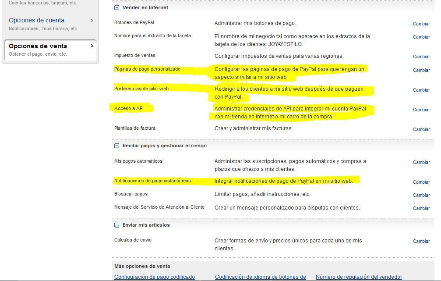The height and width of the screenshot is (281, 441).
Task: Click the Vender en Internet heading text
Action: point(145,7)
